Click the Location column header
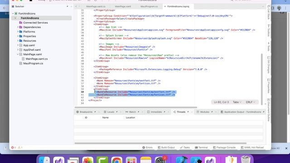The height and width of the screenshot is (163, 290). 130,118
